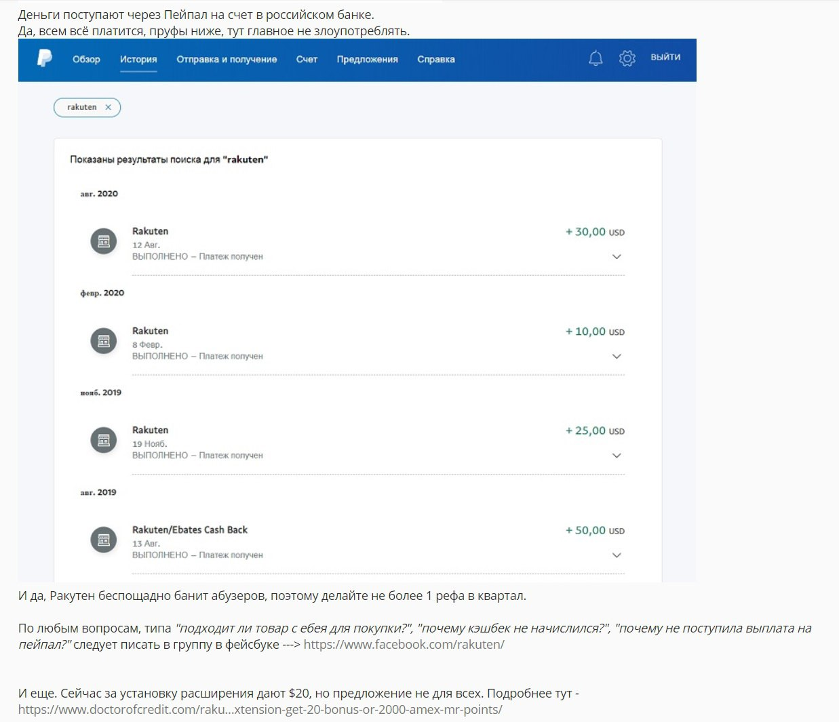
Task: Click the search results heading for "rakuten"
Action: tap(169, 159)
